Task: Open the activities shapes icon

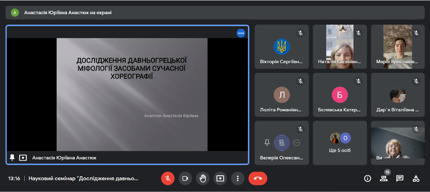Action: pyautogui.click(x=416, y=179)
